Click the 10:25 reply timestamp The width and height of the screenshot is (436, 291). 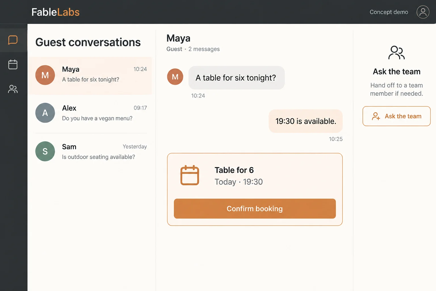click(336, 139)
